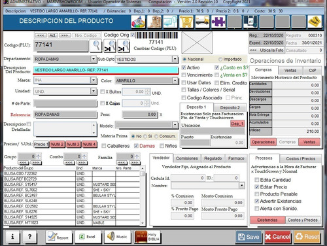Screen dimensions: 327x246
Task: Expand the Unidad dropdown
Action: click(94, 91)
